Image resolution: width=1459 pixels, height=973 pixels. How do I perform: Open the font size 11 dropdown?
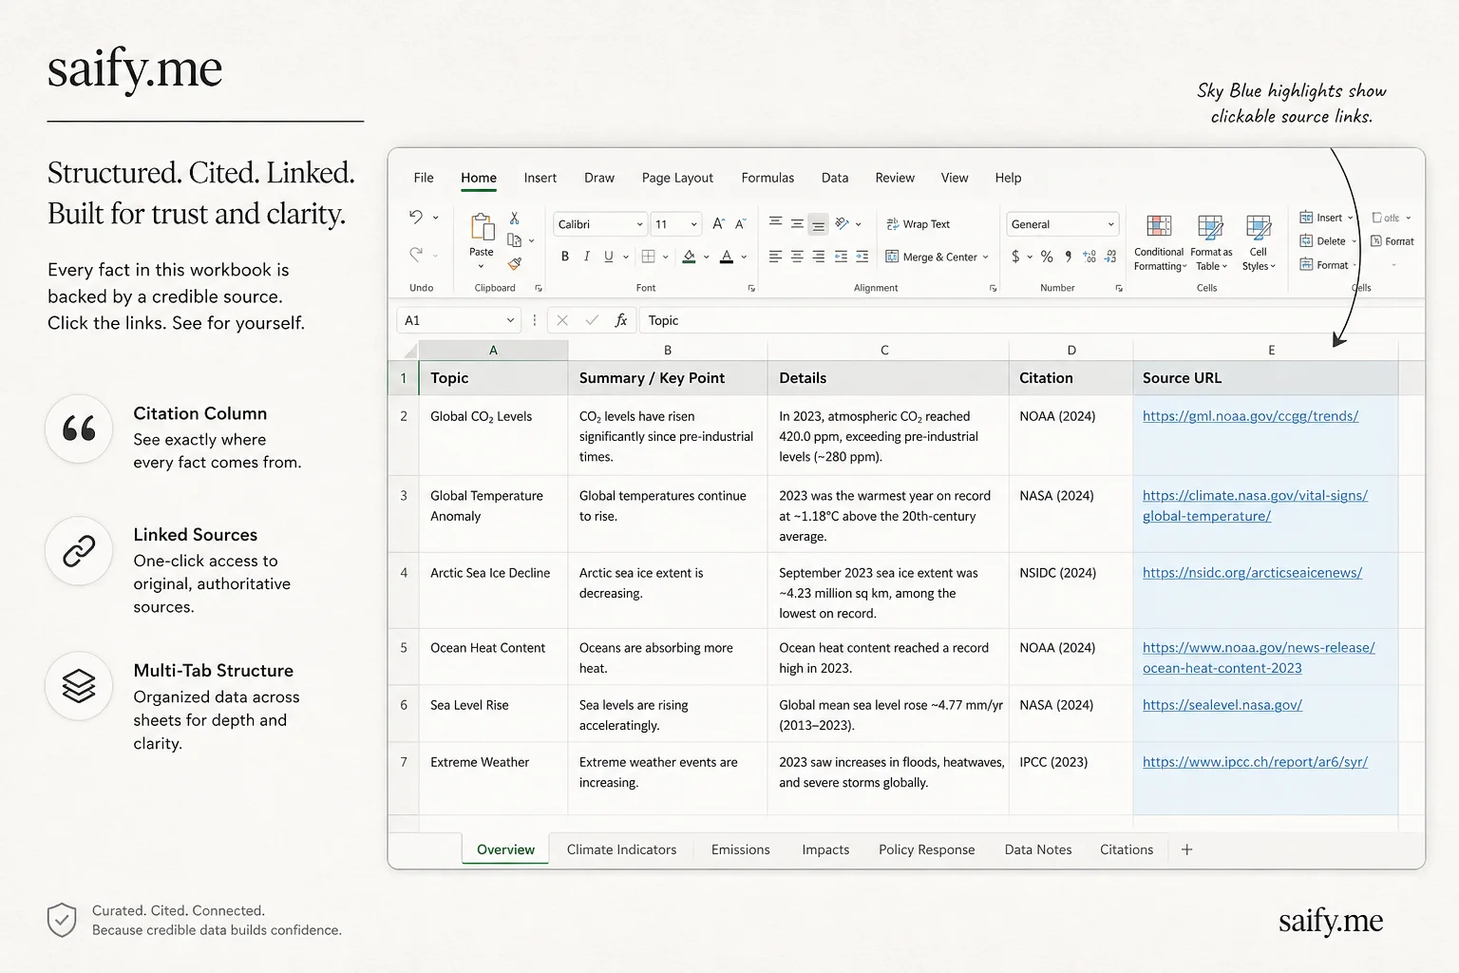pos(693,224)
